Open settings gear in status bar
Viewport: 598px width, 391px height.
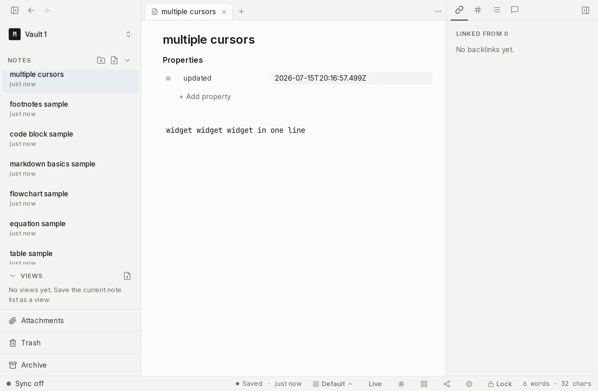(x=469, y=384)
